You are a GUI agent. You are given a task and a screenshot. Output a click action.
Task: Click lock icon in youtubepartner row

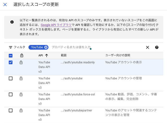point(21,110)
